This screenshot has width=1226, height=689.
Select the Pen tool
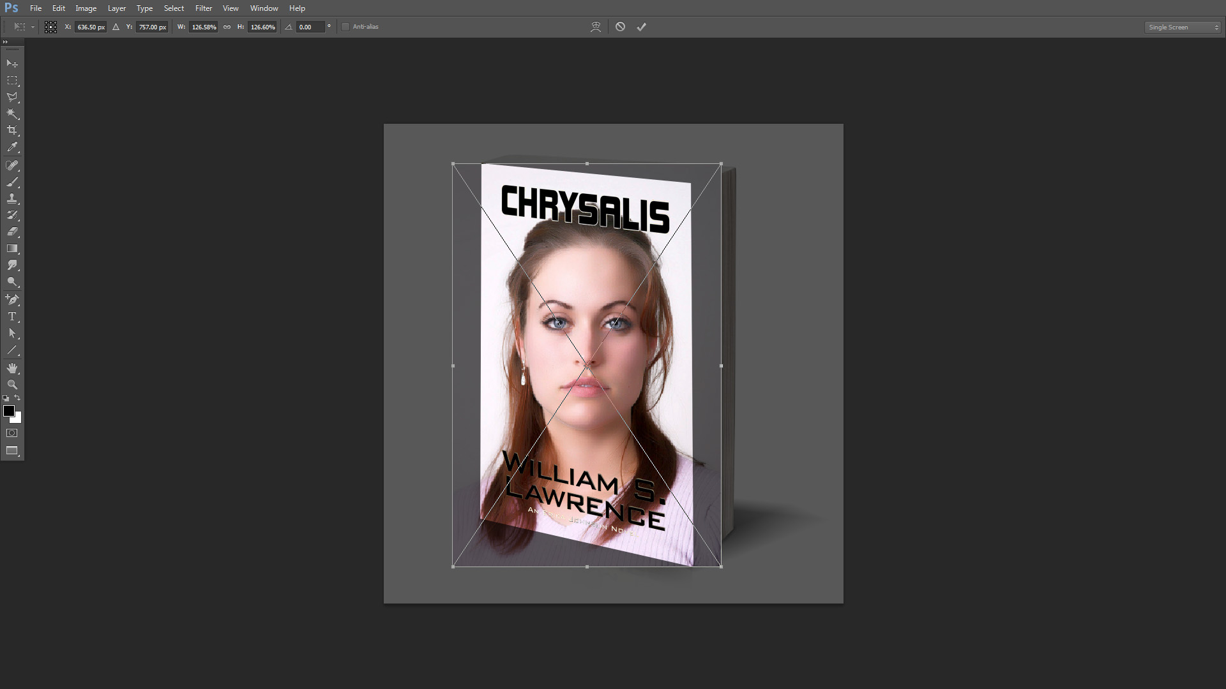(12, 300)
